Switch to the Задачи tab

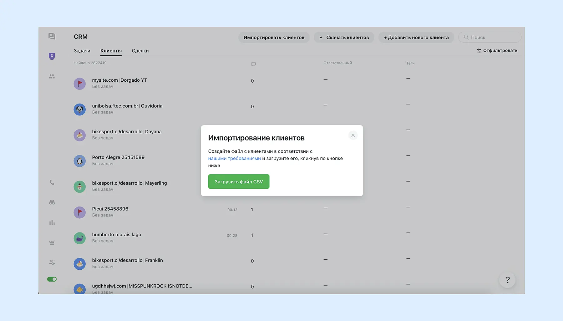(82, 51)
